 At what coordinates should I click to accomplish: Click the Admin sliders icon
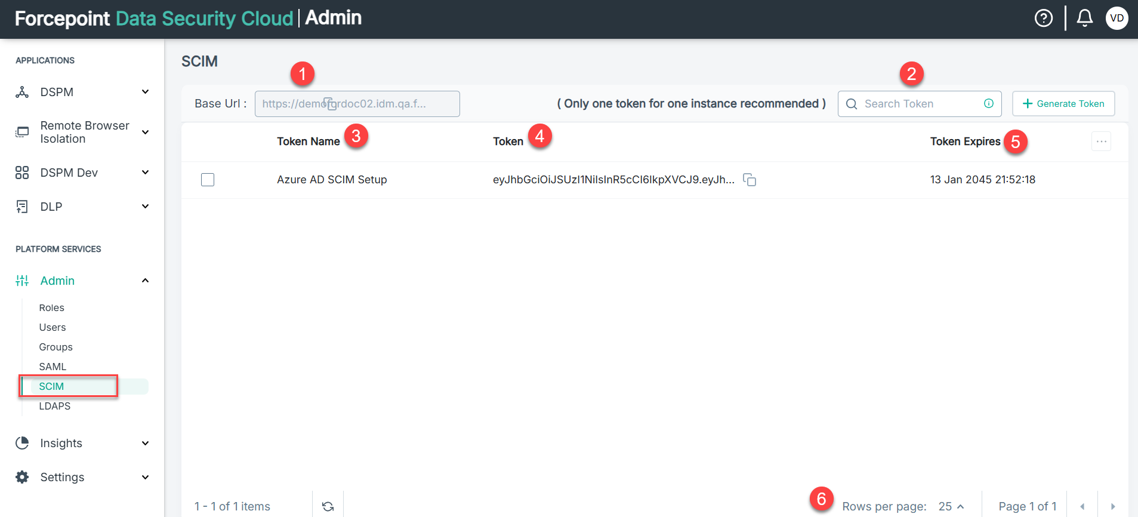(22, 281)
